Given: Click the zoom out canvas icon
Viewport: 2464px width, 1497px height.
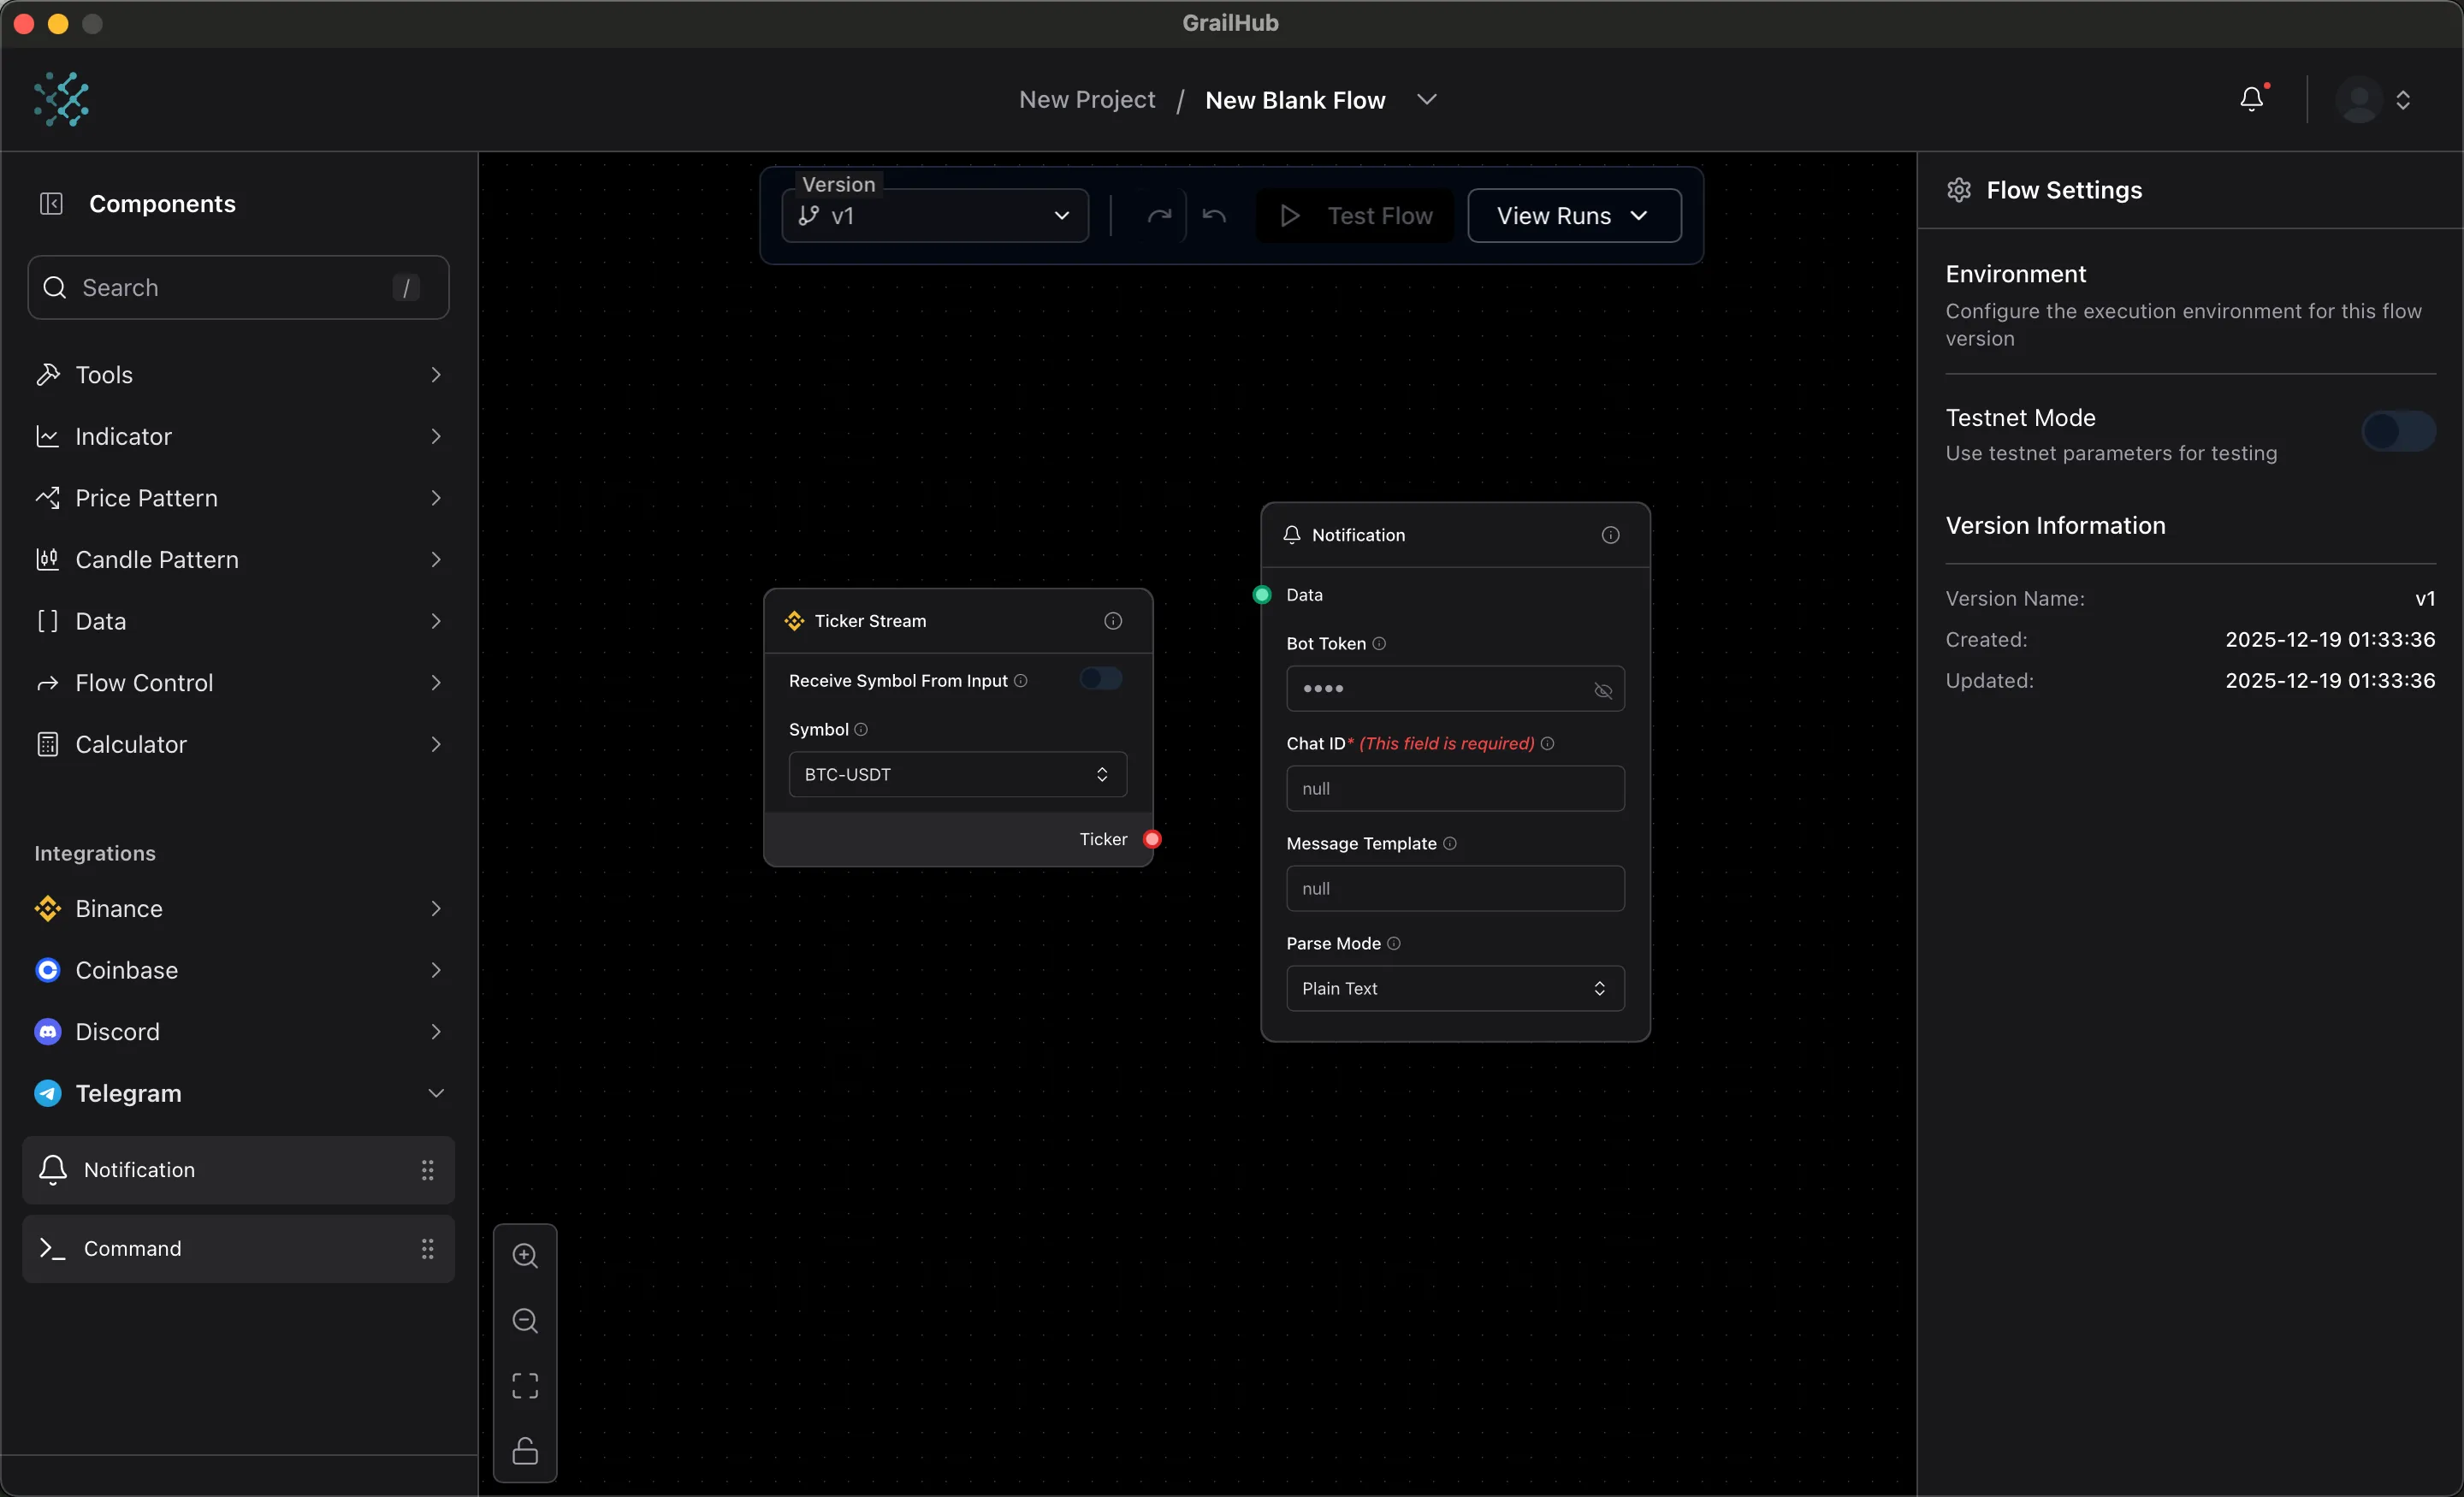Looking at the screenshot, I should (x=525, y=1321).
